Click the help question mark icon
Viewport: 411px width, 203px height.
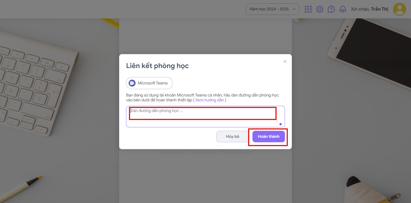[331, 9]
